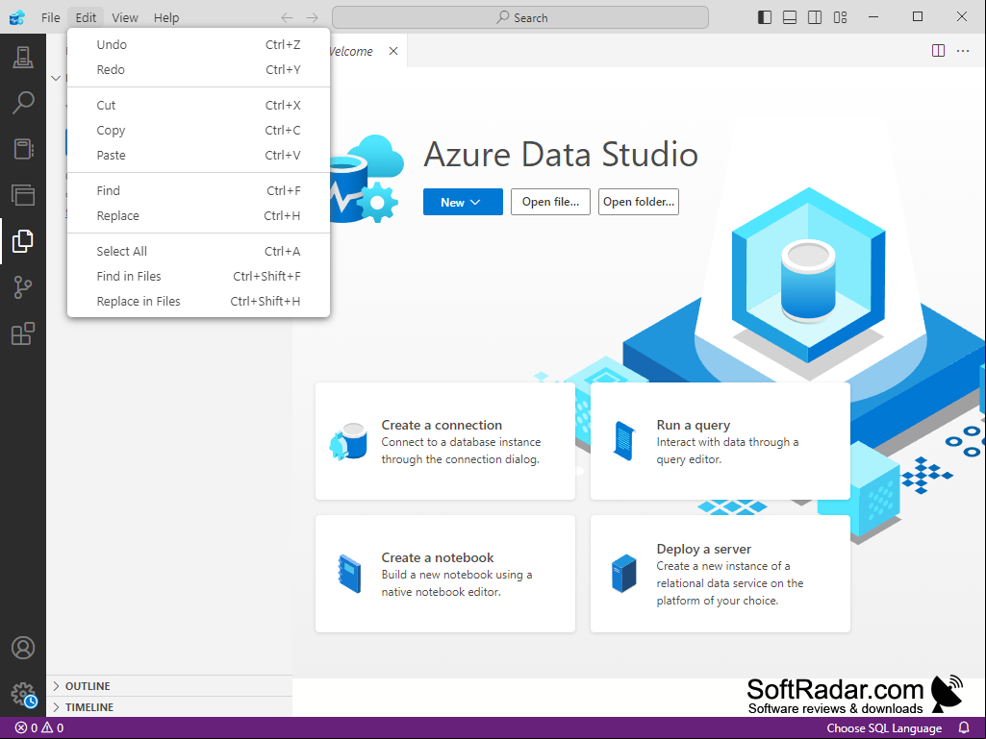
Task: Expand the OUTLINE section
Action: 169,685
